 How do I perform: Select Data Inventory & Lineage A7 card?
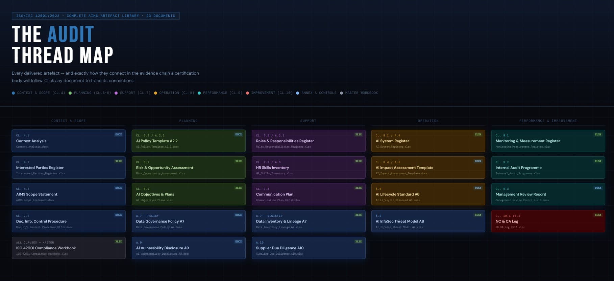click(309, 221)
